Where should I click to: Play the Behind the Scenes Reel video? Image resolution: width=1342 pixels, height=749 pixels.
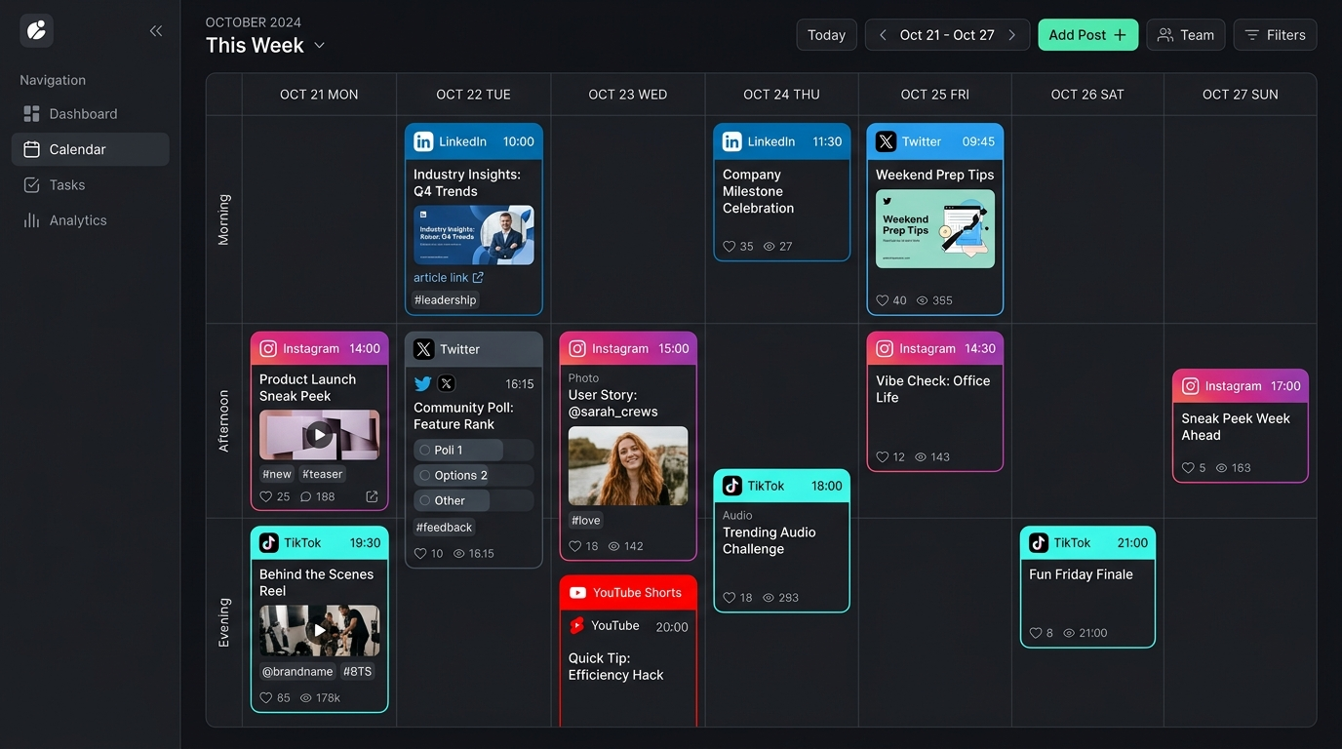[319, 630]
